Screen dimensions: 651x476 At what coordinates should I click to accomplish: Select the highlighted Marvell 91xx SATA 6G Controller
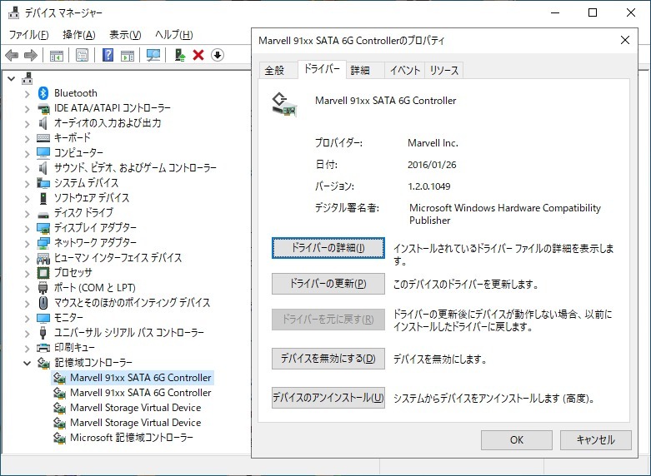[141, 378]
